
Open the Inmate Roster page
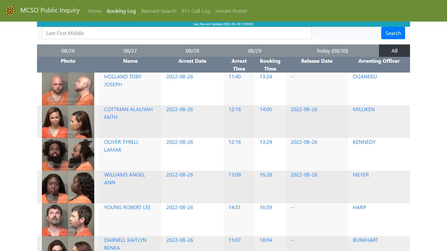click(231, 11)
